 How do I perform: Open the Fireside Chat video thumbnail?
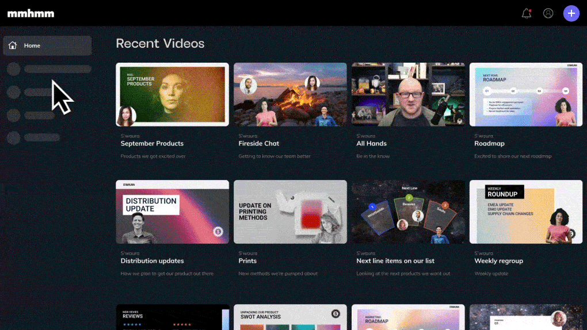[x=290, y=94]
